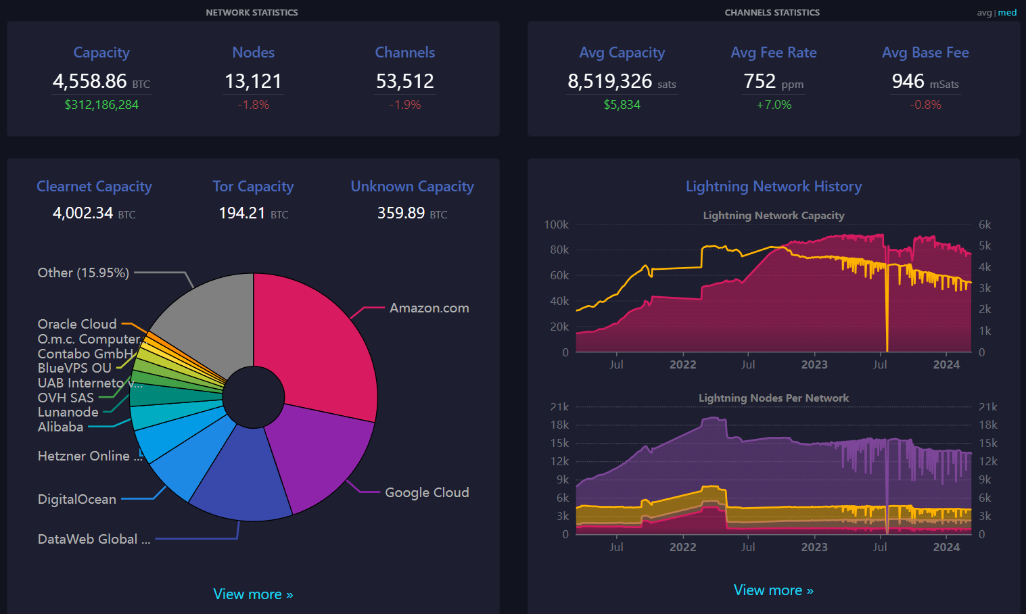Open the Lightning Network History title link
Viewport: 1026px width, 614px height.
tap(774, 187)
